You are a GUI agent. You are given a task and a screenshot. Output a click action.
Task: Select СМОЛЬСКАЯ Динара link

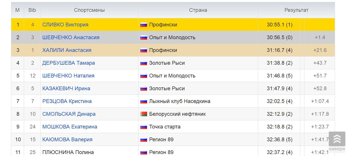coord(69,114)
